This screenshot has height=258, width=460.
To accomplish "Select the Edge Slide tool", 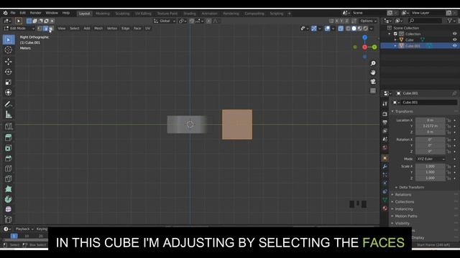I will [x=9, y=220].
